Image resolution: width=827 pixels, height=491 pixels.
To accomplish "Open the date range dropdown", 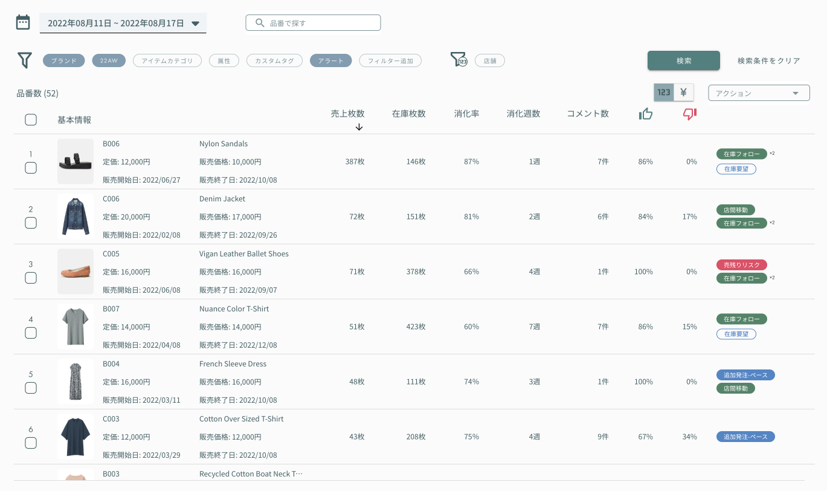I will (195, 22).
